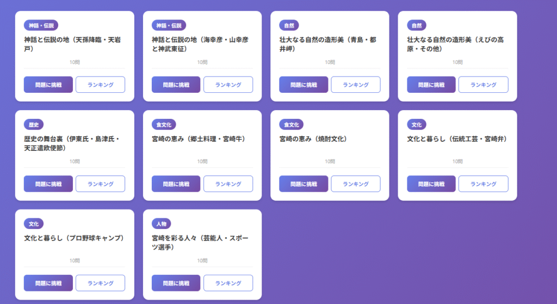Start the 芸能人・スポーツ選手 quiz challenge
Screen dimensions: 557x304
coord(176,283)
